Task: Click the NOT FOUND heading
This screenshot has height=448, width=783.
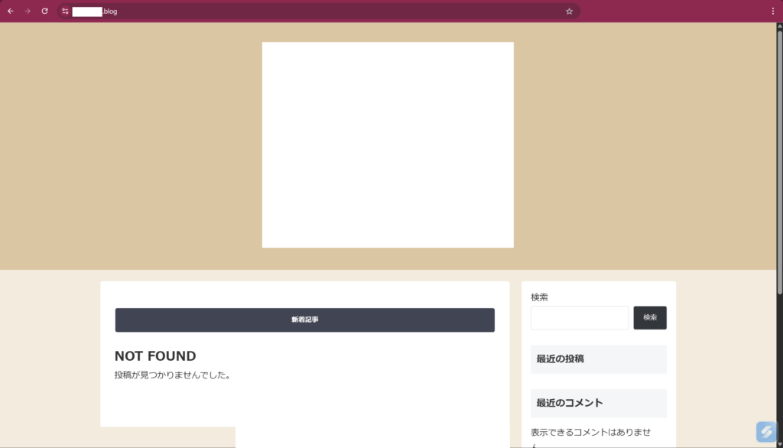Action: 154,355
